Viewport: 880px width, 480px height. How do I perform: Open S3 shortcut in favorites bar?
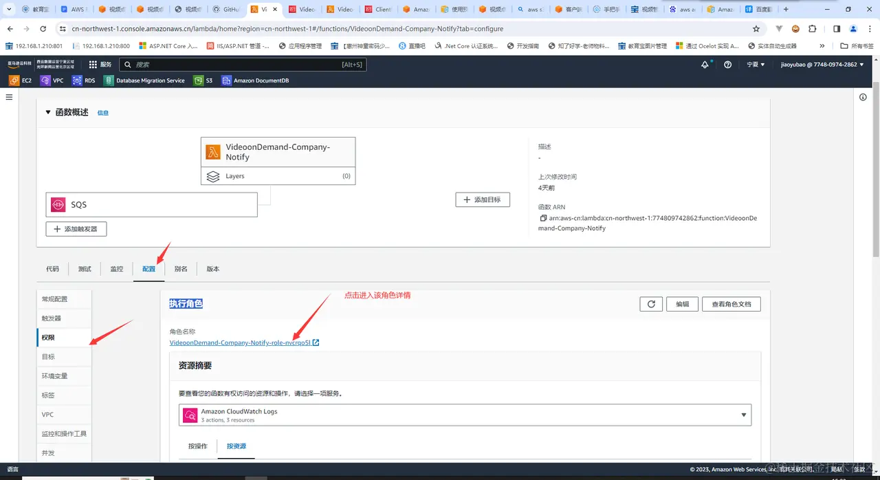[203, 80]
